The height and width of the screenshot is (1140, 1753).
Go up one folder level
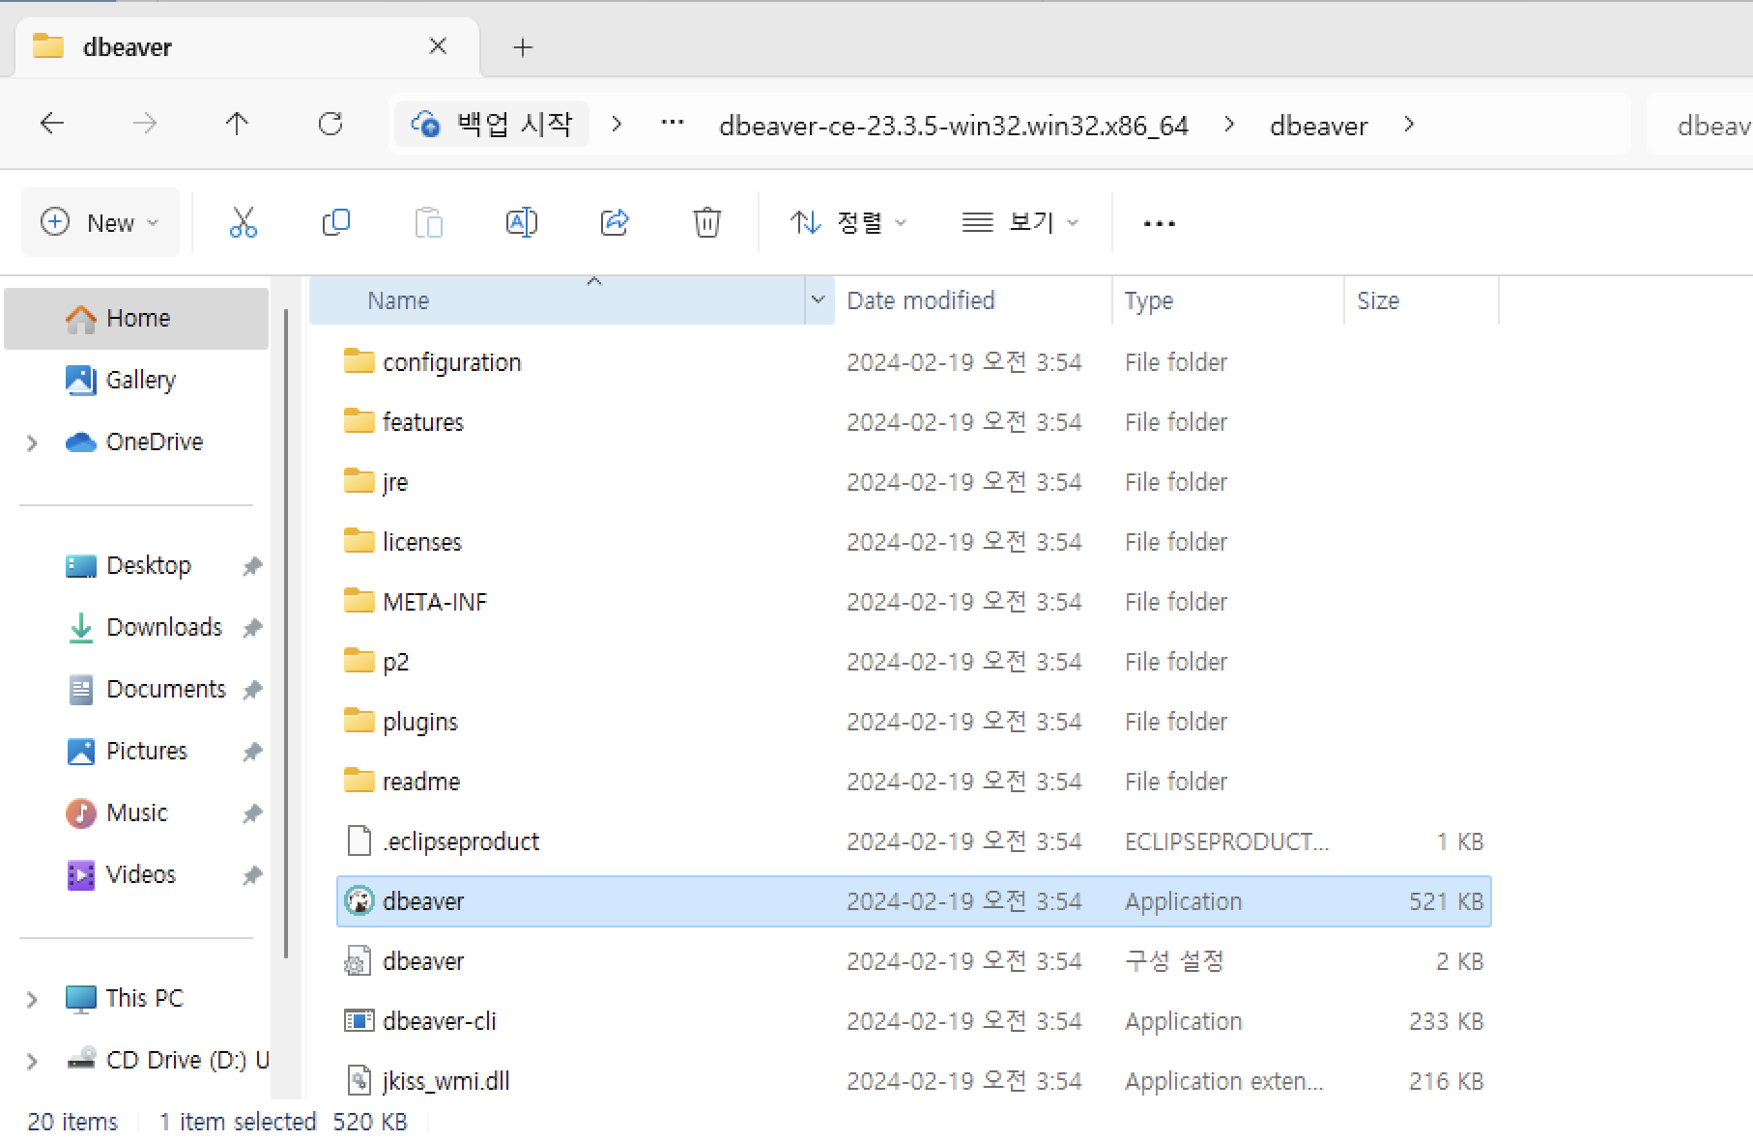[237, 124]
